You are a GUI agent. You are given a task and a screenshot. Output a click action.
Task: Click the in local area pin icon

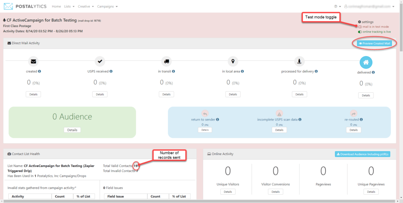[x=233, y=62]
